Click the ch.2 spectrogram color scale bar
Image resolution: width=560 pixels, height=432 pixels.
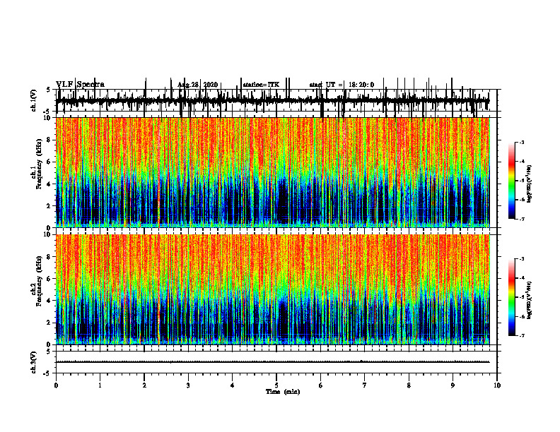tap(511, 297)
